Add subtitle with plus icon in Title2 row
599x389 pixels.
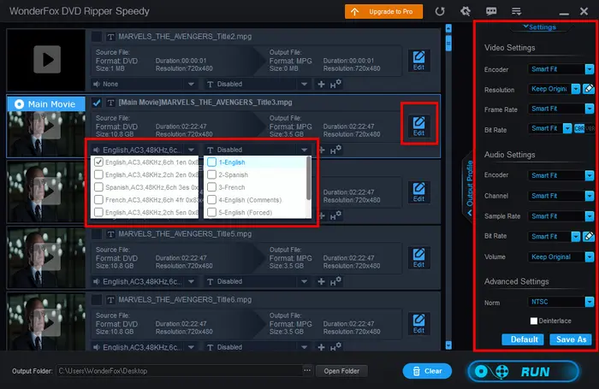pyautogui.click(x=321, y=84)
